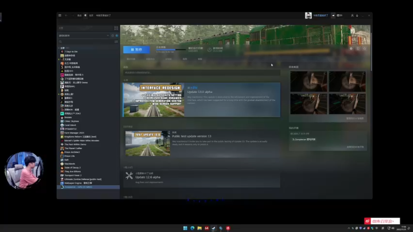Open File Explorer from taskbar
Screen dimensions: 413x232
pos(199,228)
